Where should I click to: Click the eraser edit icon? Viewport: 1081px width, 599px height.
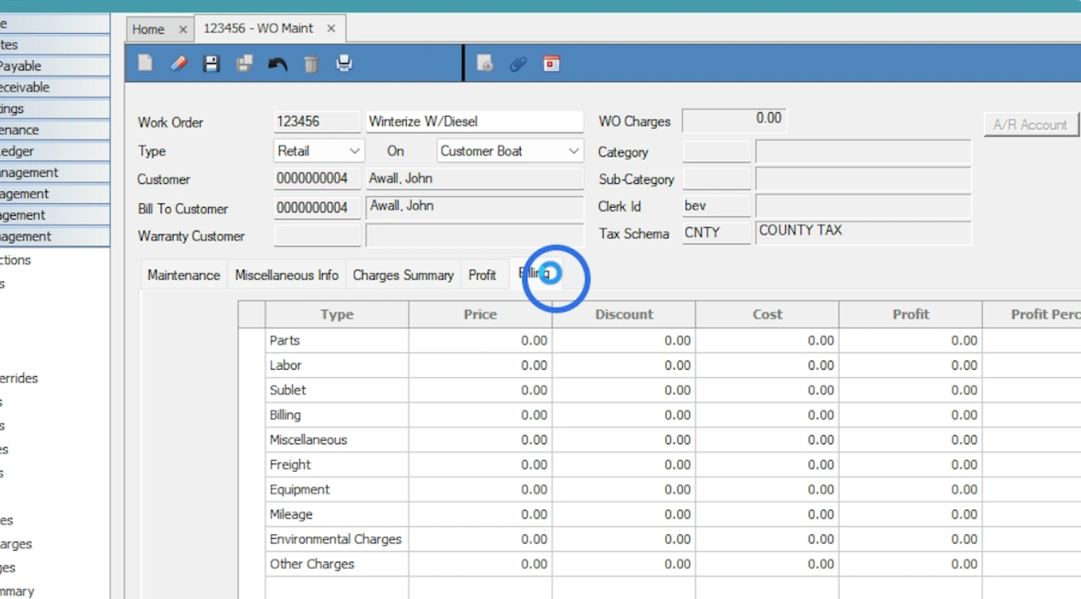[x=179, y=63]
